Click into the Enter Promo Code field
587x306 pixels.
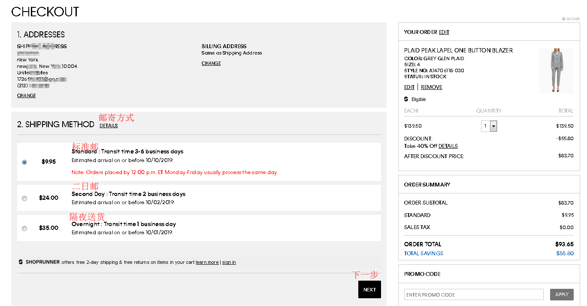click(x=473, y=294)
